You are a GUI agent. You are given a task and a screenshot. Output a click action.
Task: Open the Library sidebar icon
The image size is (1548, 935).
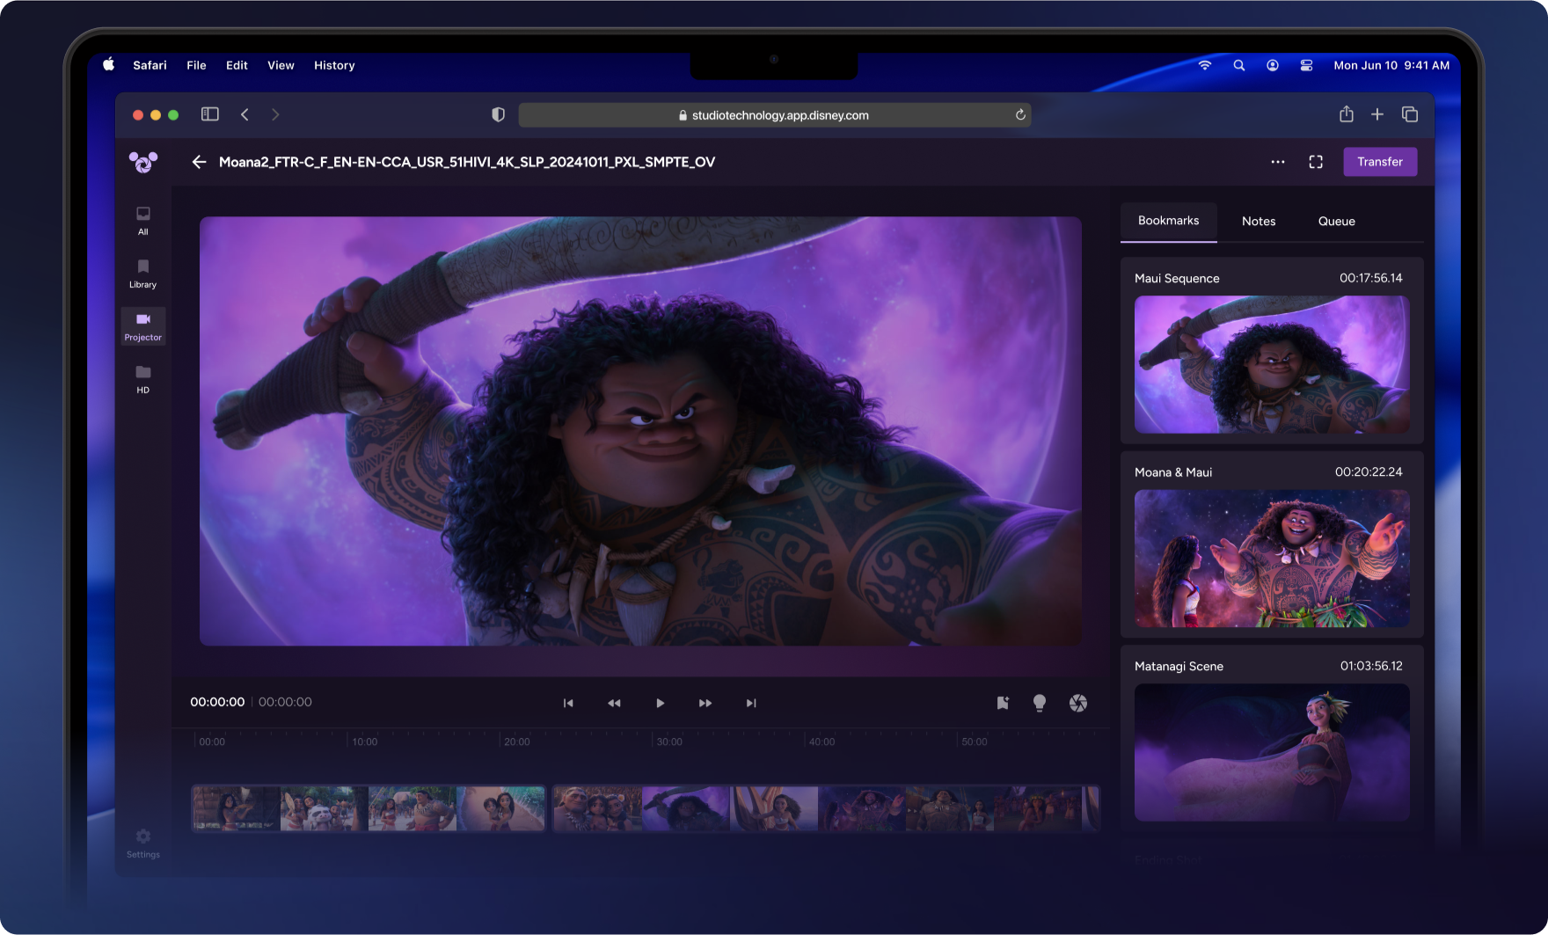tap(142, 273)
